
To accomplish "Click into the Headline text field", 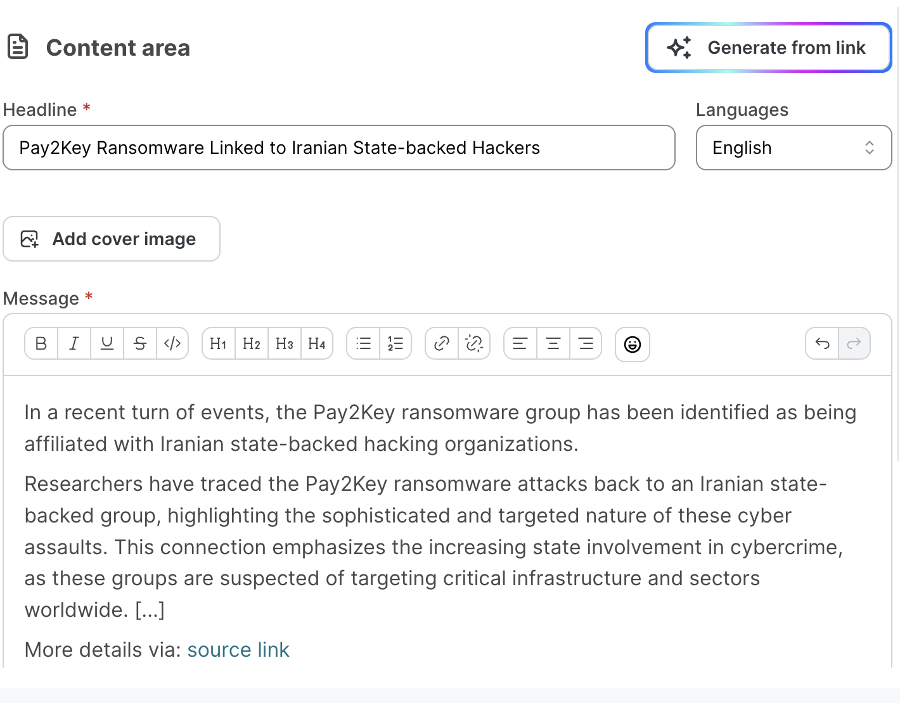I will 339,148.
